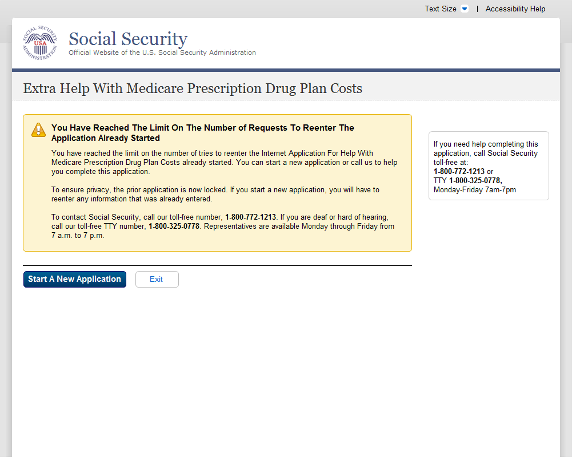Expand the Text Size dropdown arrow
576x461 pixels.
464,9
